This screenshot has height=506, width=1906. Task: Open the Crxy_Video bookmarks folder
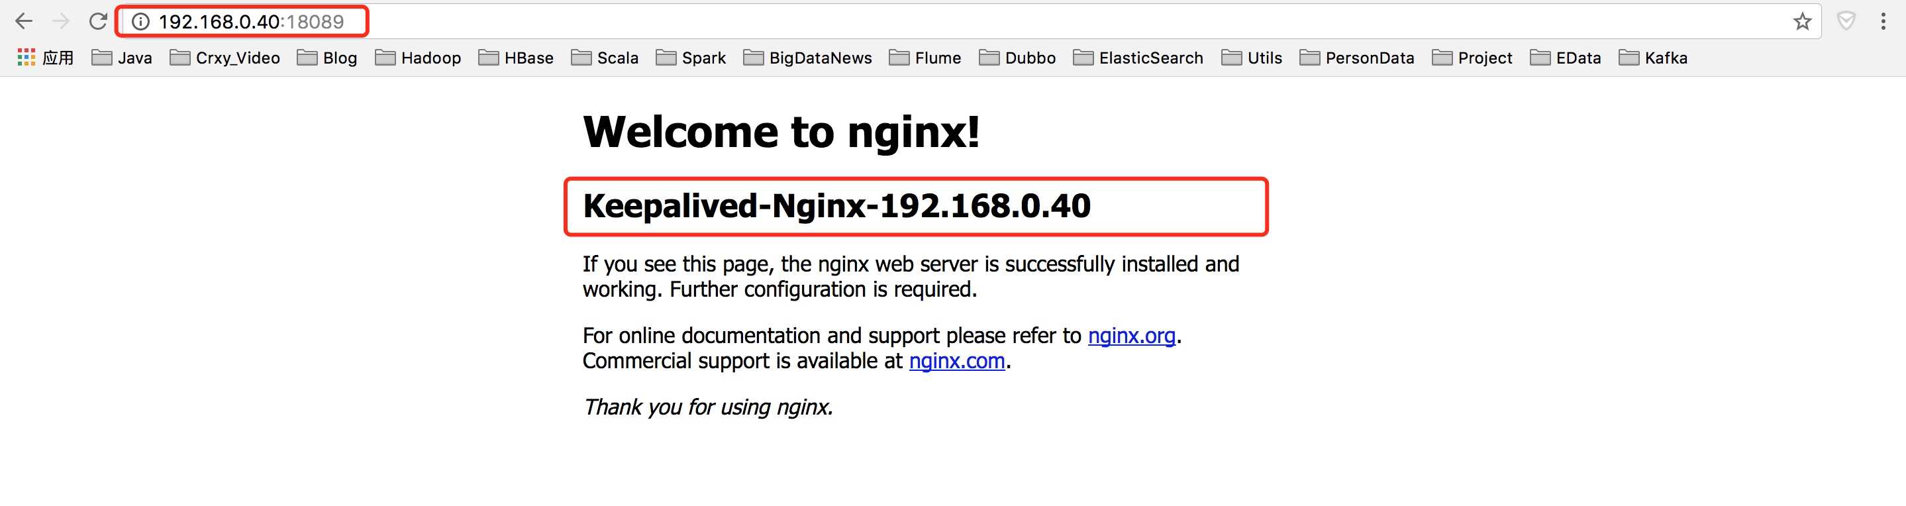[x=225, y=58]
